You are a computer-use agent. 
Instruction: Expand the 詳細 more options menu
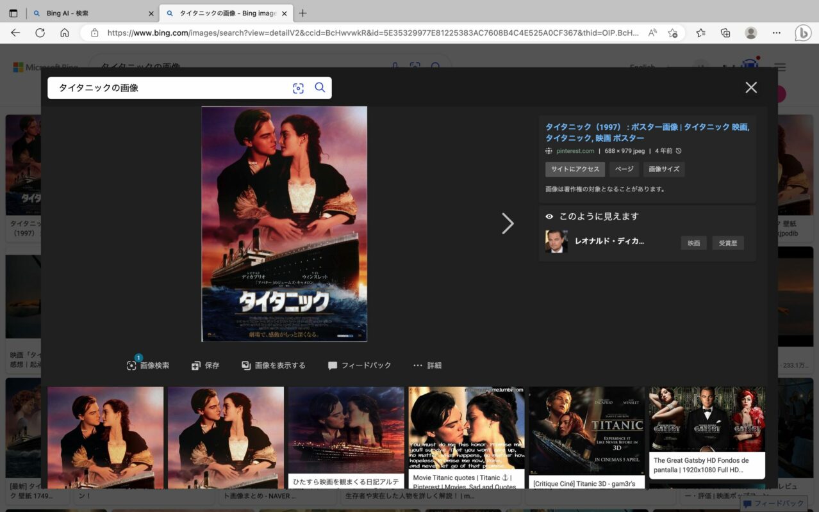click(427, 365)
